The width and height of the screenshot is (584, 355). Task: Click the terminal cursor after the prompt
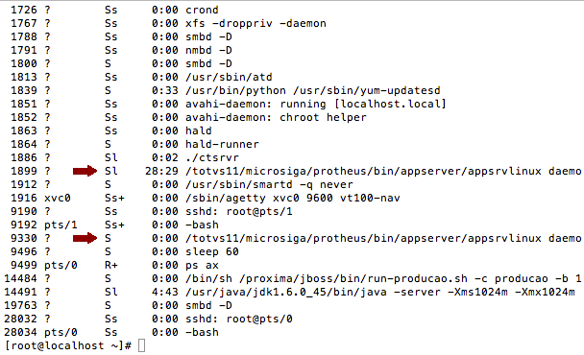tap(141, 345)
